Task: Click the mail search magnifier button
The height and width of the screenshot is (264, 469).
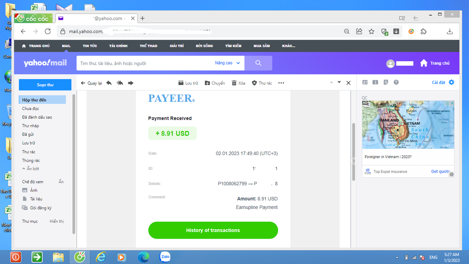Action: pos(258,63)
